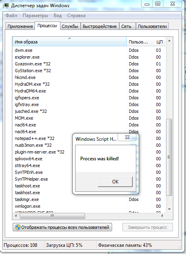Click the vertical scrollbar down arrow

coord(169,209)
